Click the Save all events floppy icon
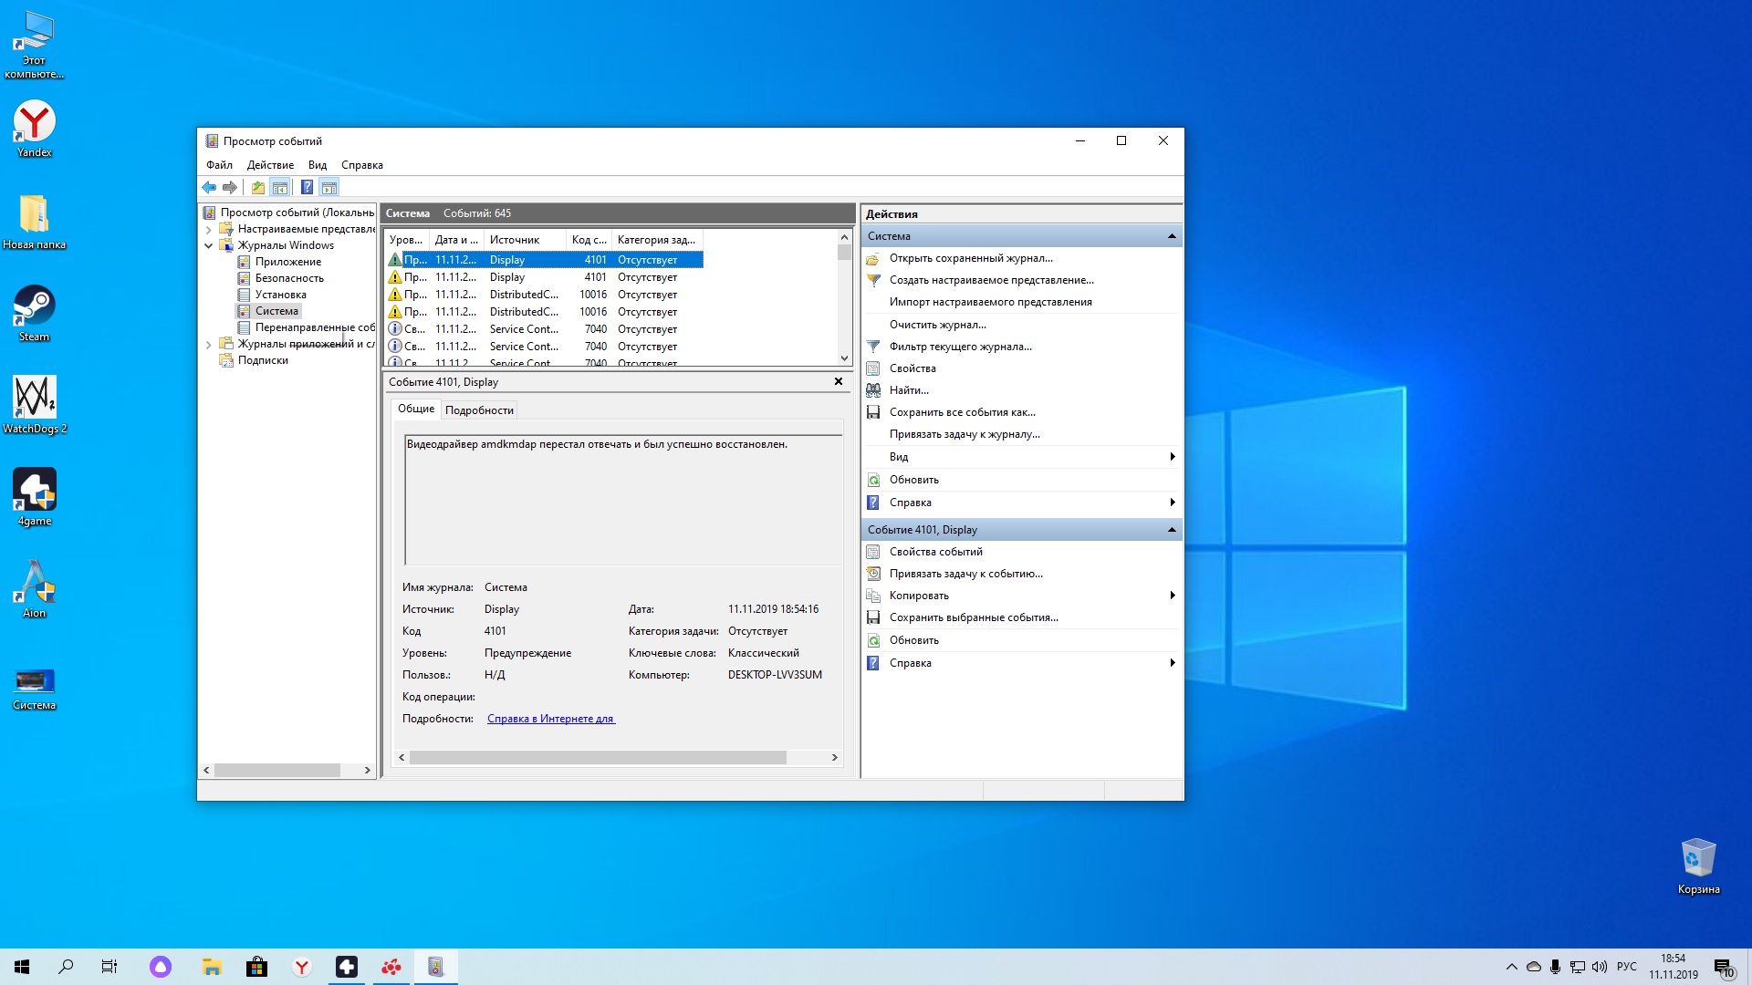 coord(873,412)
